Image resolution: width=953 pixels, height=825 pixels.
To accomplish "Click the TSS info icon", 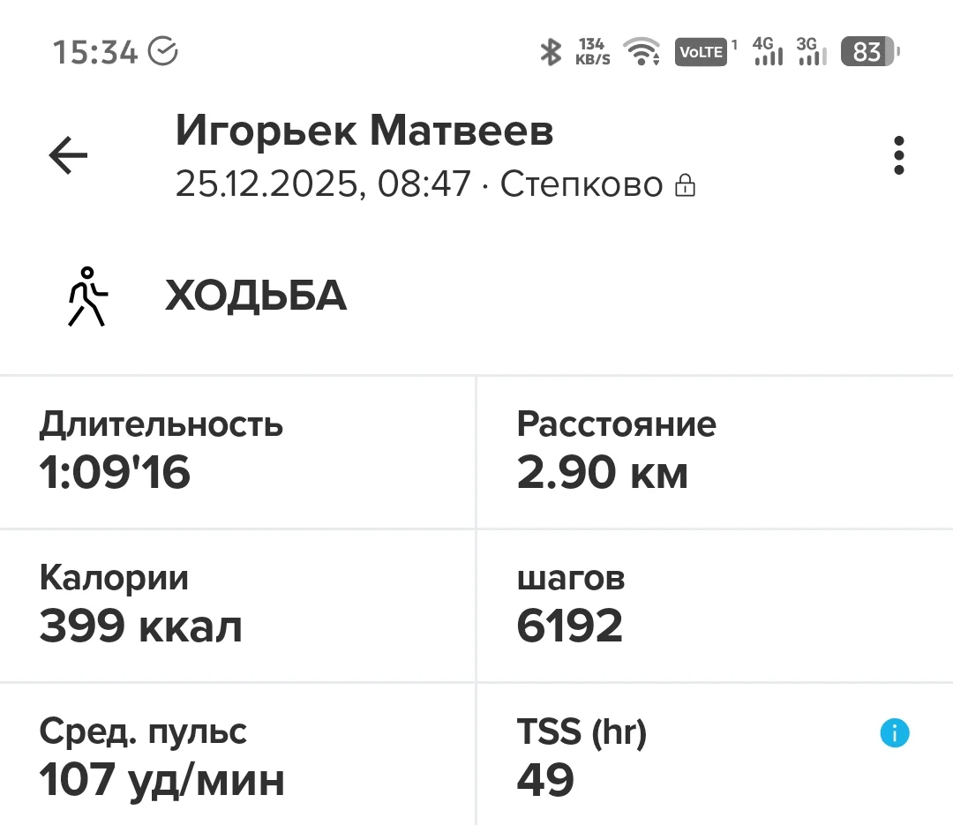I will coord(894,732).
